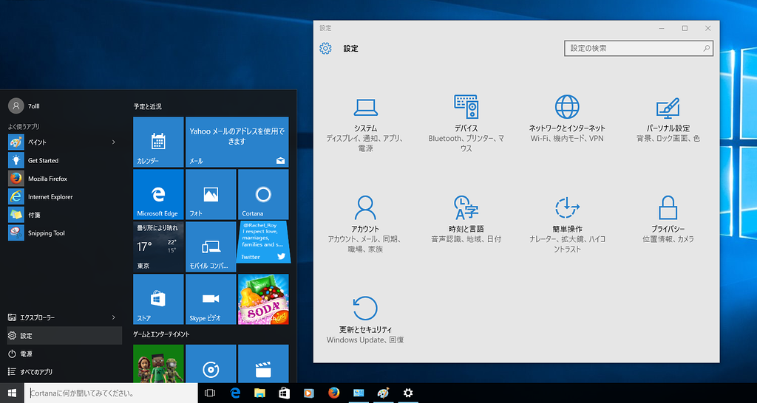757x403 pixels.
Task: Open the media player taskbar icon
Action: coord(309,393)
